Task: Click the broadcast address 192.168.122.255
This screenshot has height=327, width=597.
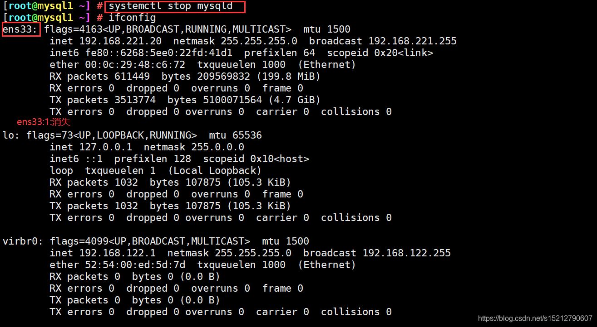Action: pos(406,253)
